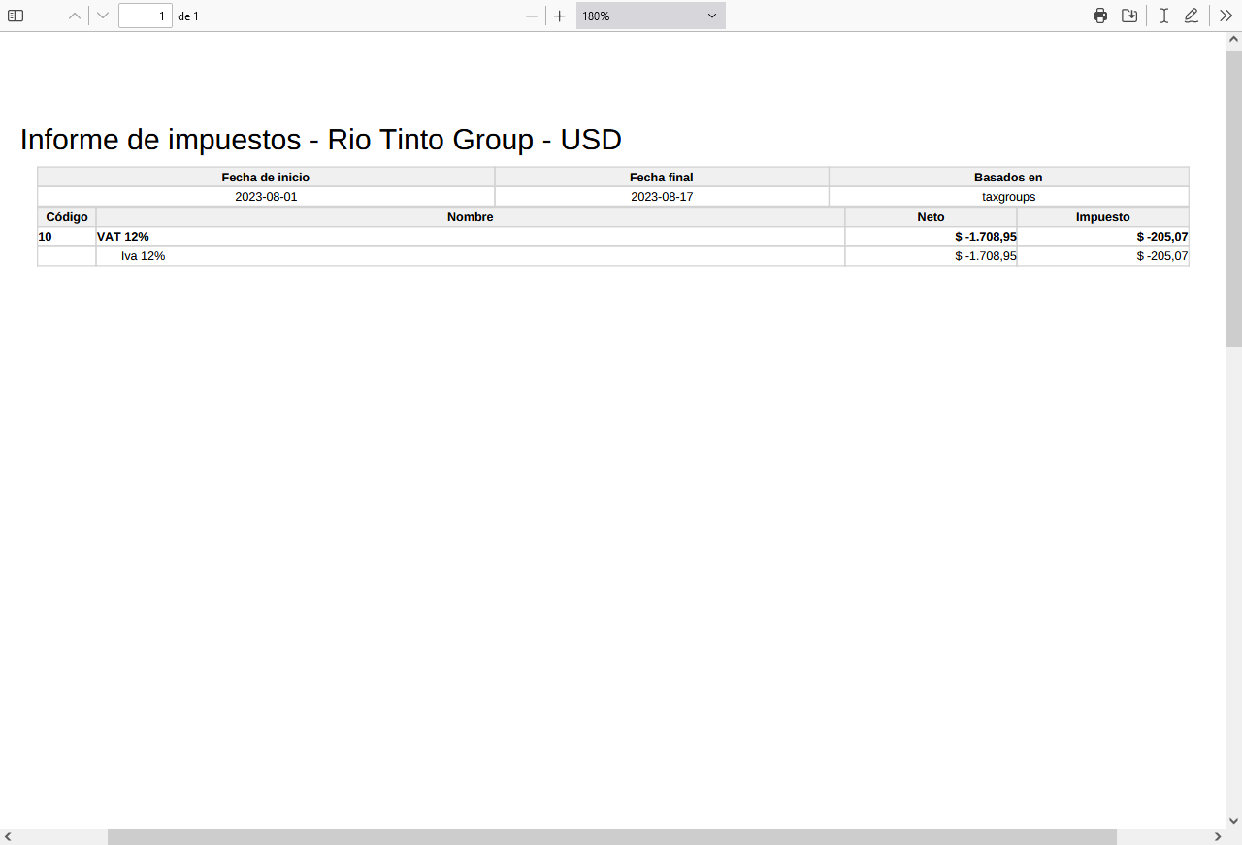Save the PDF with download icon
The height and width of the screenshot is (845, 1242).
(1129, 16)
